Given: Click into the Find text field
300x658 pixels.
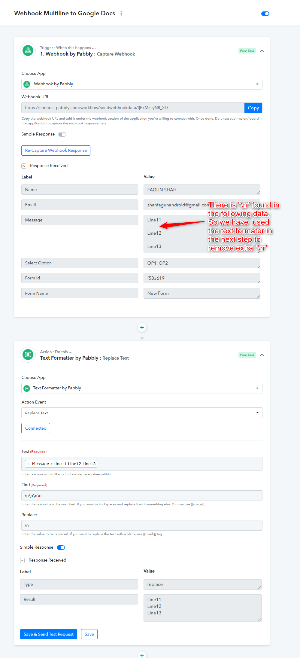Looking at the screenshot, I should [x=142, y=496].
